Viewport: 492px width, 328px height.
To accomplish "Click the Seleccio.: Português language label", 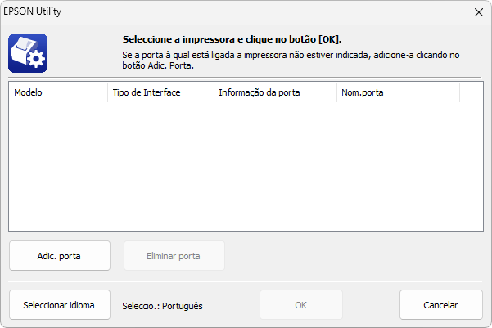I will [x=163, y=306].
